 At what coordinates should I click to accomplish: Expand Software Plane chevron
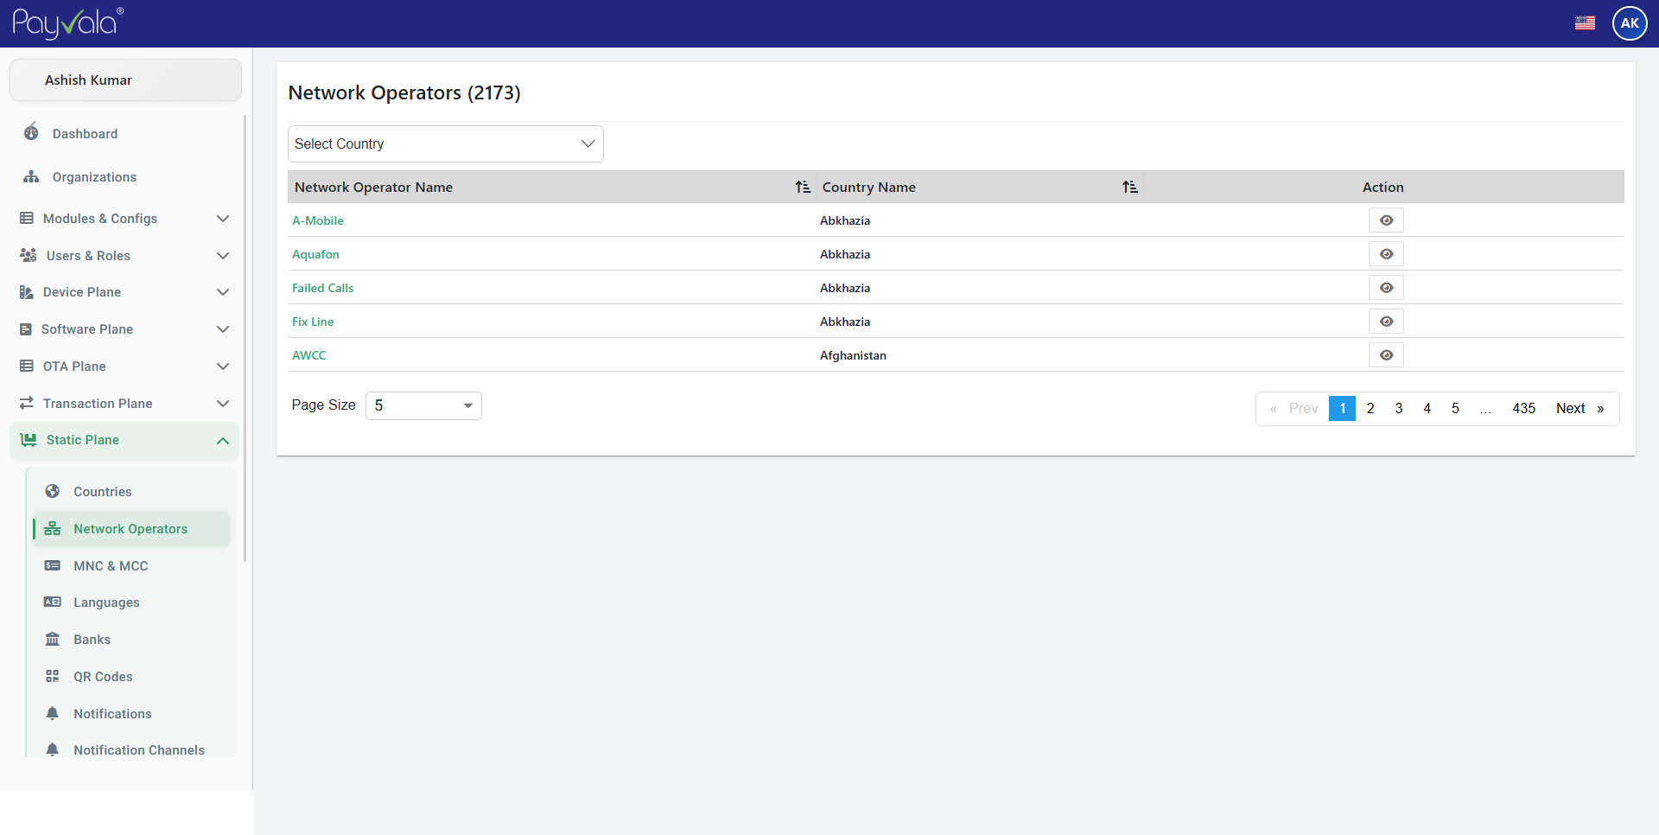pyautogui.click(x=223, y=329)
